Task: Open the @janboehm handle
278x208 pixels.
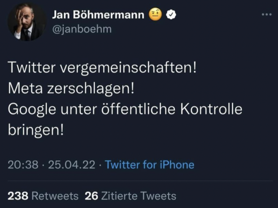Action: pyautogui.click(x=82, y=29)
